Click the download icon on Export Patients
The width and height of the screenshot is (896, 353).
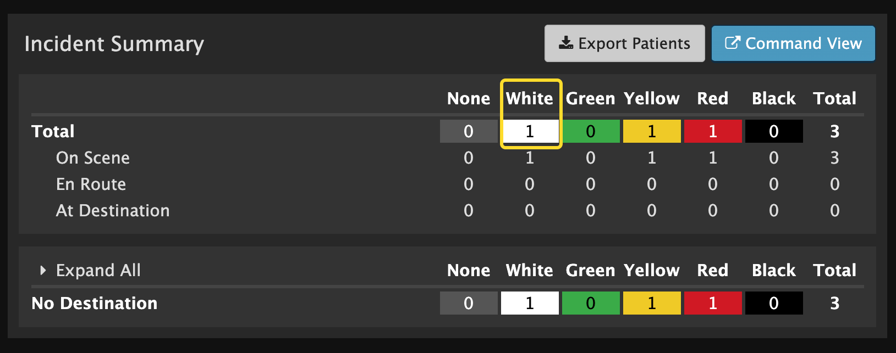pyautogui.click(x=565, y=42)
